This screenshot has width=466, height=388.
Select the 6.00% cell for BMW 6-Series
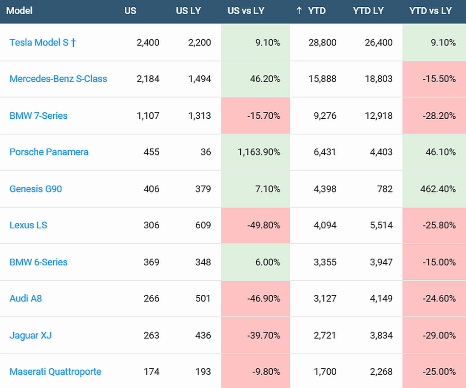pos(256,262)
